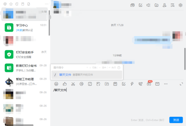
Task: Click the new document note icon
Action: (x=98, y=84)
